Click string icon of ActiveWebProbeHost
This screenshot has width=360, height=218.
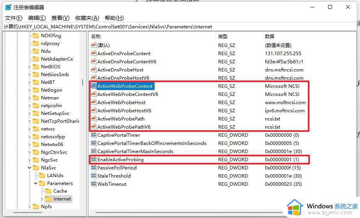coord(93,102)
